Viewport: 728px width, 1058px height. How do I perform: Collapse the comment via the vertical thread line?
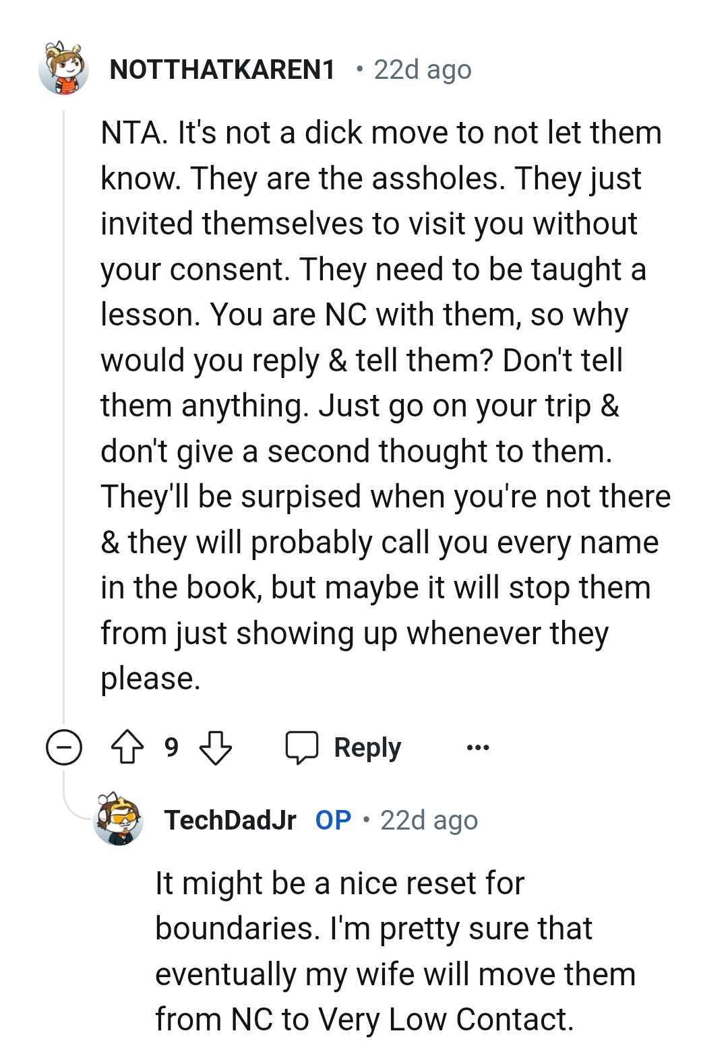tap(63, 404)
